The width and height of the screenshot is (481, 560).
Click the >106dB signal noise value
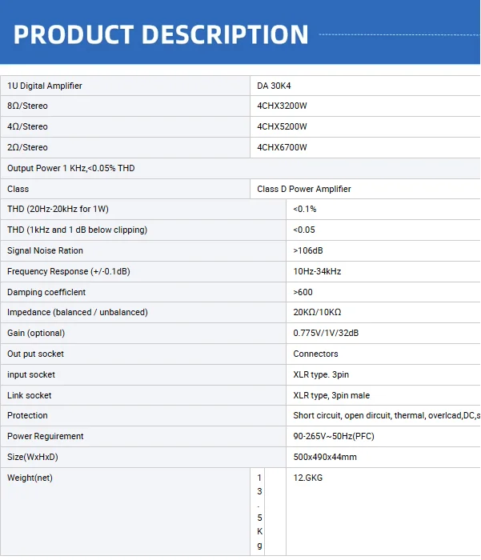click(307, 250)
